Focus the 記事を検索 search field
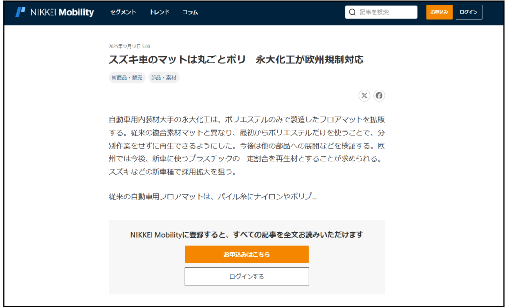507x308 pixels. [386, 12]
